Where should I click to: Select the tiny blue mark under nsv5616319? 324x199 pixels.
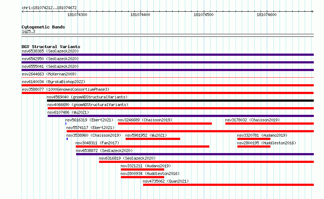click(x=66, y=124)
